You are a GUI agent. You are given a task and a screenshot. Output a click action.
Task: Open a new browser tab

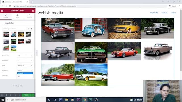click(32, 2)
